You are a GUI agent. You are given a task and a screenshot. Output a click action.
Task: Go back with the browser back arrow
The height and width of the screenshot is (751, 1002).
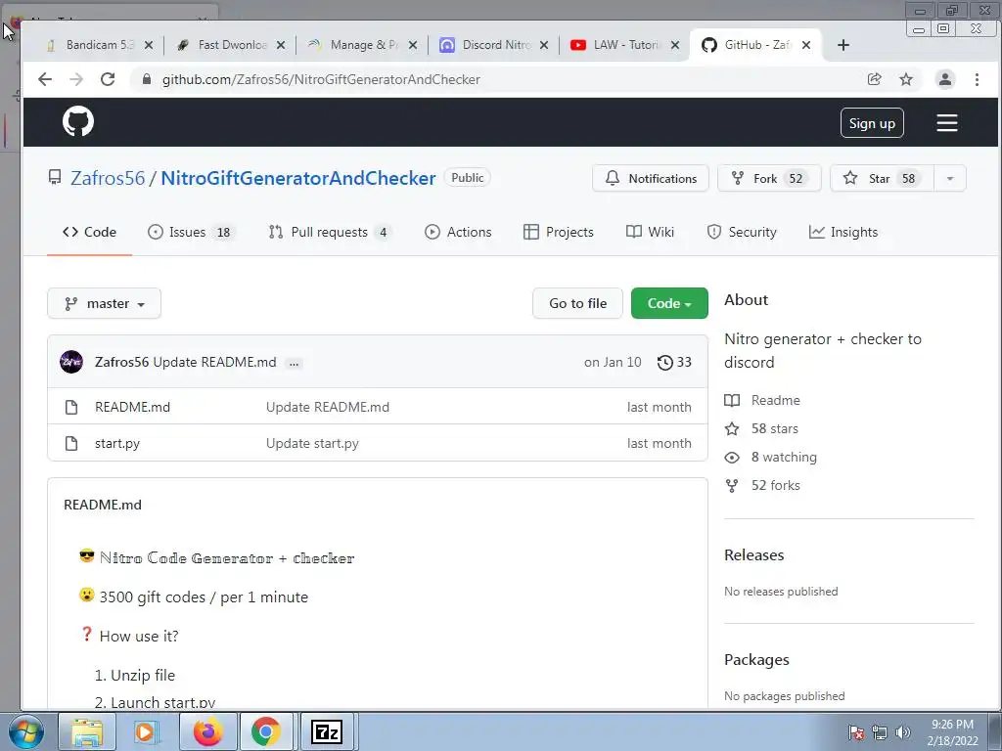coord(45,79)
